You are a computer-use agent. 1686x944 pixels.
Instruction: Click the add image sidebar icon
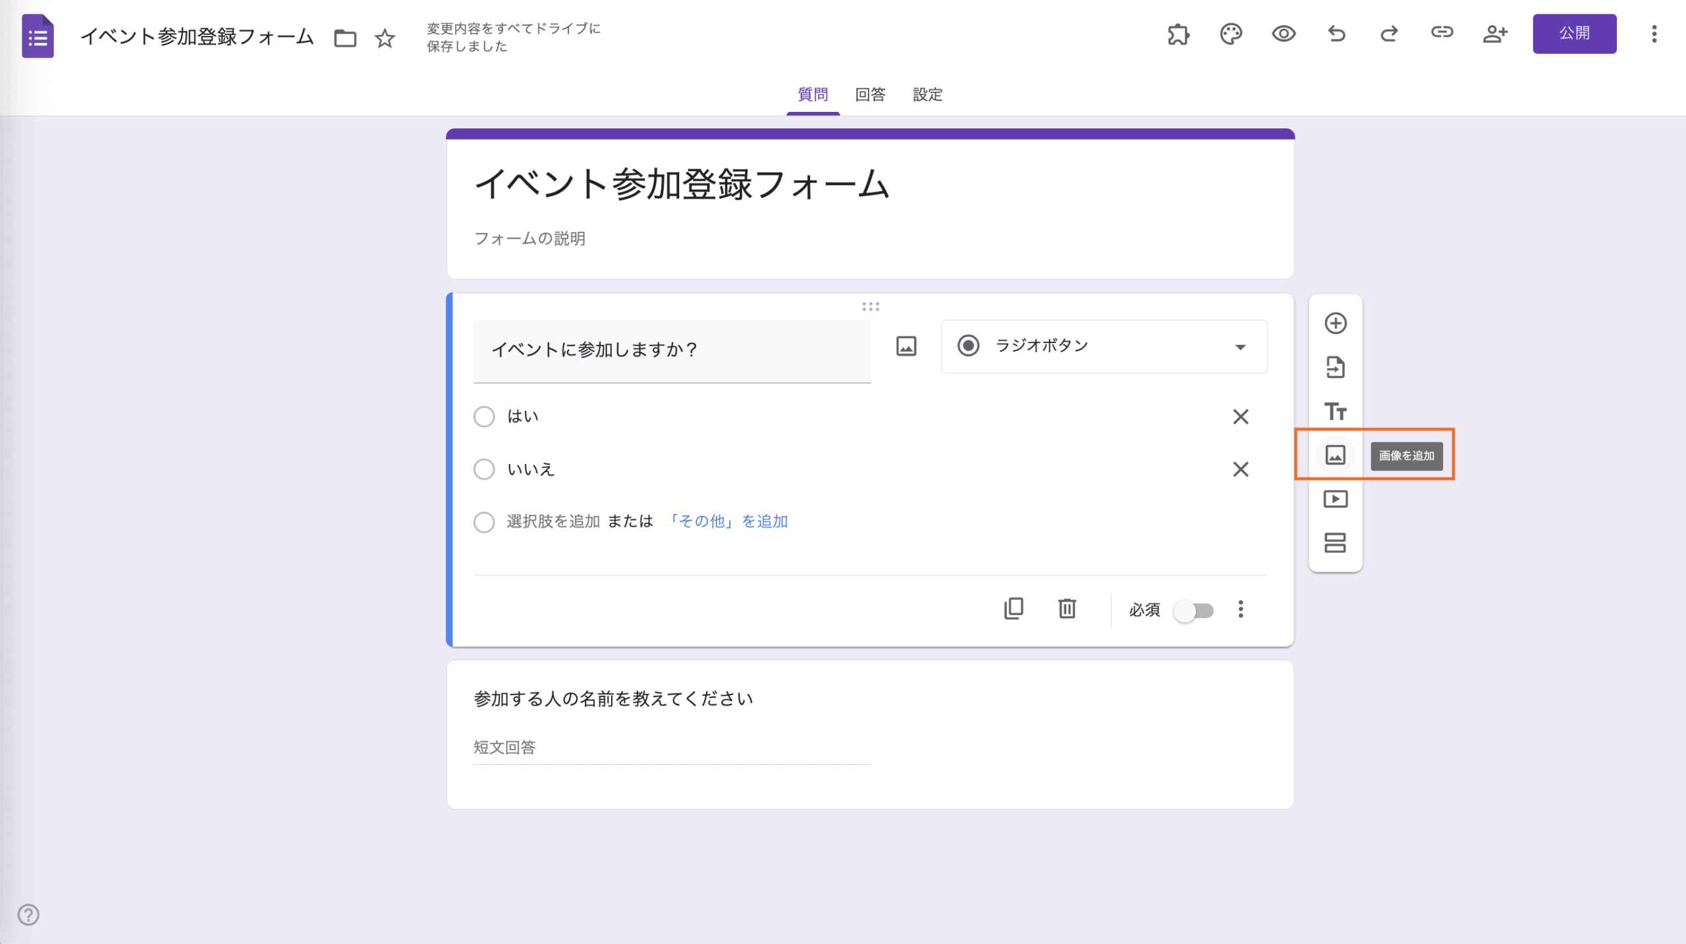point(1335,455)
